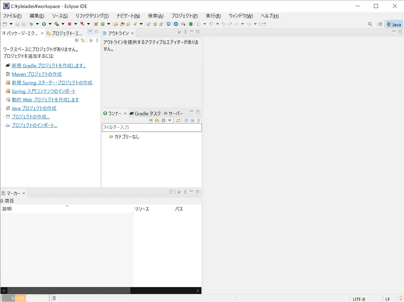Click the New Java Class toolbar icon
This screenshot has height=302, width=404.
103,24
